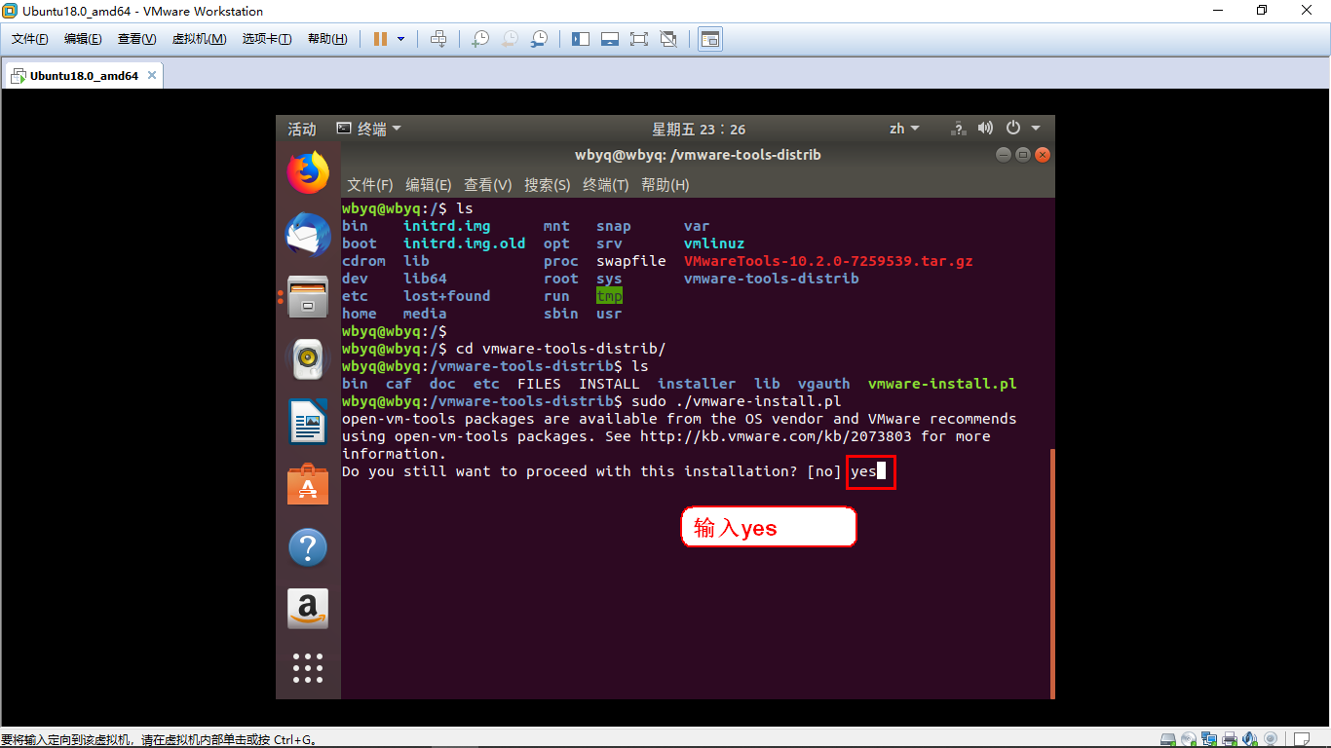
Task: Open Ubuntu Software from the dock
Action: (x=308, y=484)
